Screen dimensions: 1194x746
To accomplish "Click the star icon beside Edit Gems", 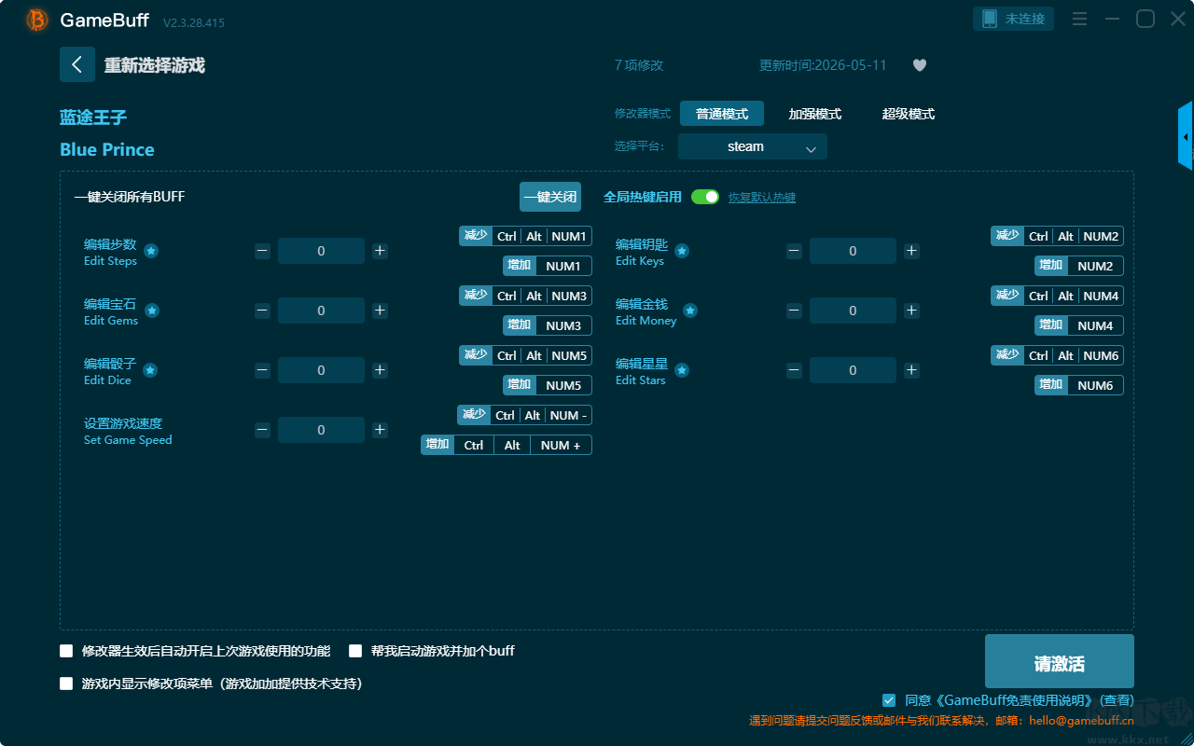I will pyautogui.click(x=152, y=311).
